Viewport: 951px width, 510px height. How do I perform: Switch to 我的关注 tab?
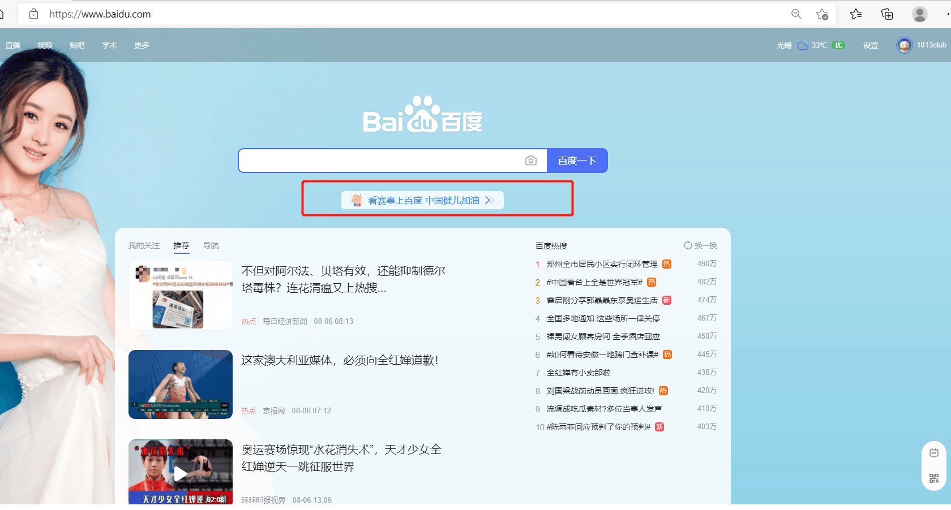144,245
